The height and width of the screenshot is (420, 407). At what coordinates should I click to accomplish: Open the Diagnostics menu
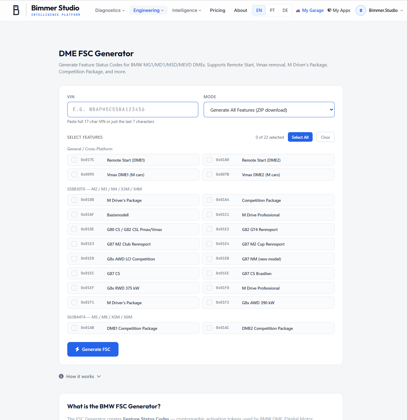pos(110,10)
